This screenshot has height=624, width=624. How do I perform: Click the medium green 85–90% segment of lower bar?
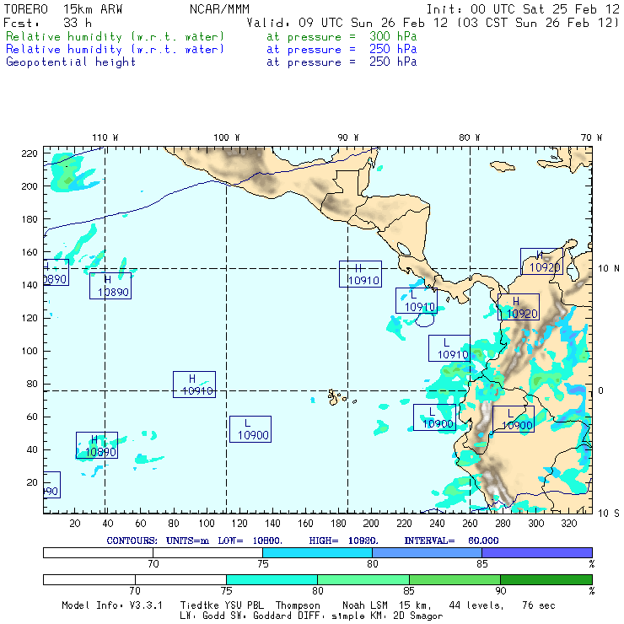(x=455, y=579)
